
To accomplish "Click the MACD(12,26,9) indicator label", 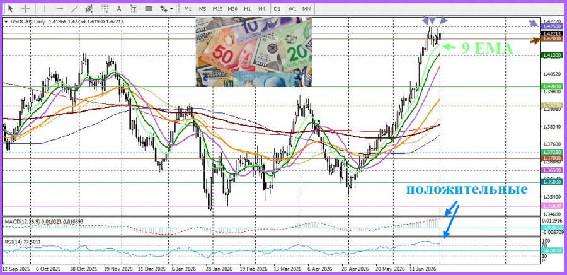I will tap(23, 221).
